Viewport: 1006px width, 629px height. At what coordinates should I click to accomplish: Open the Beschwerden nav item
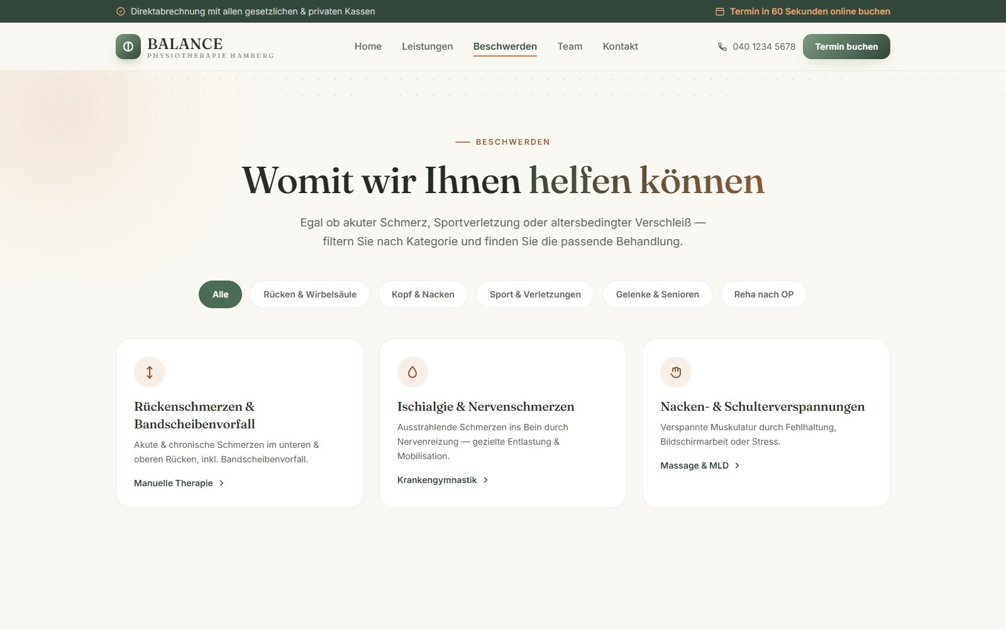[505, 47]
